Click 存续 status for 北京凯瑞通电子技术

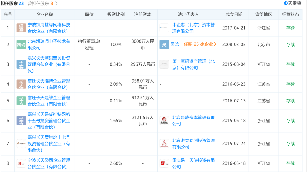[x=290, y=45]
